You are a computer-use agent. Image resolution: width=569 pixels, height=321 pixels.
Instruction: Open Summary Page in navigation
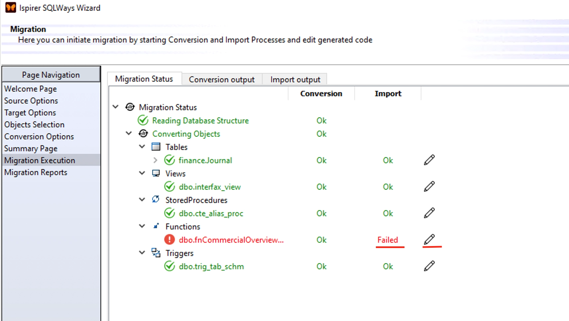(x=31, y=149)
